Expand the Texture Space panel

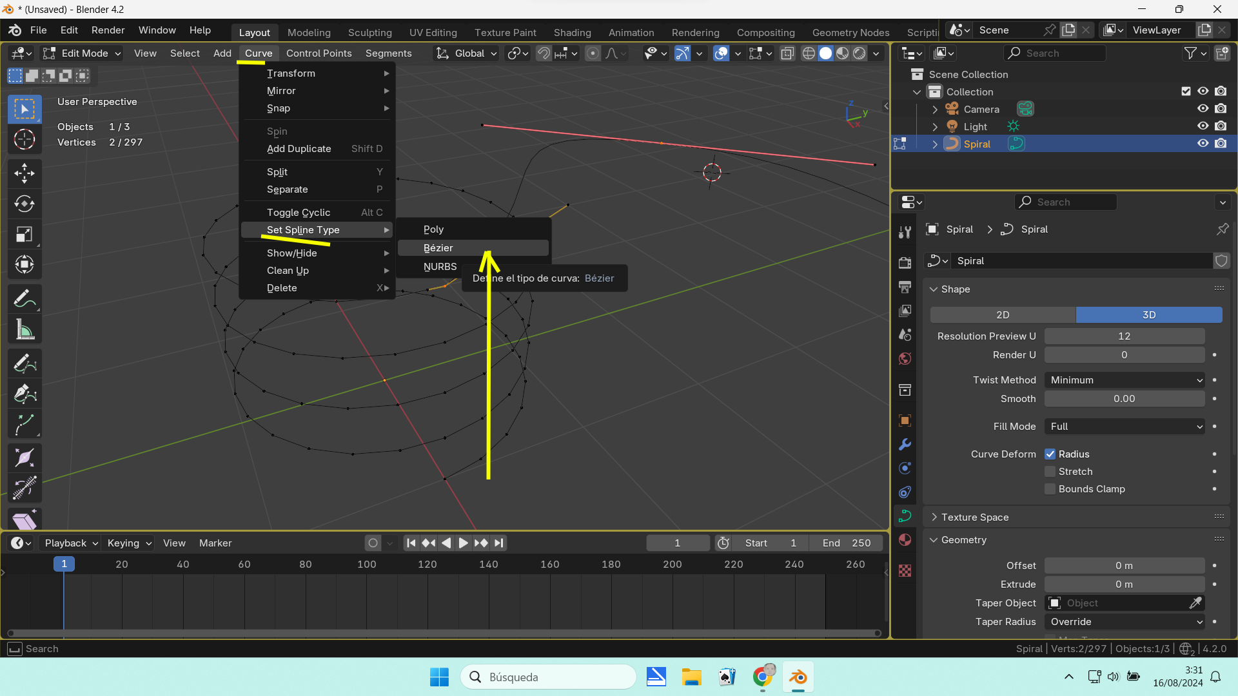[x=974, y=517]
